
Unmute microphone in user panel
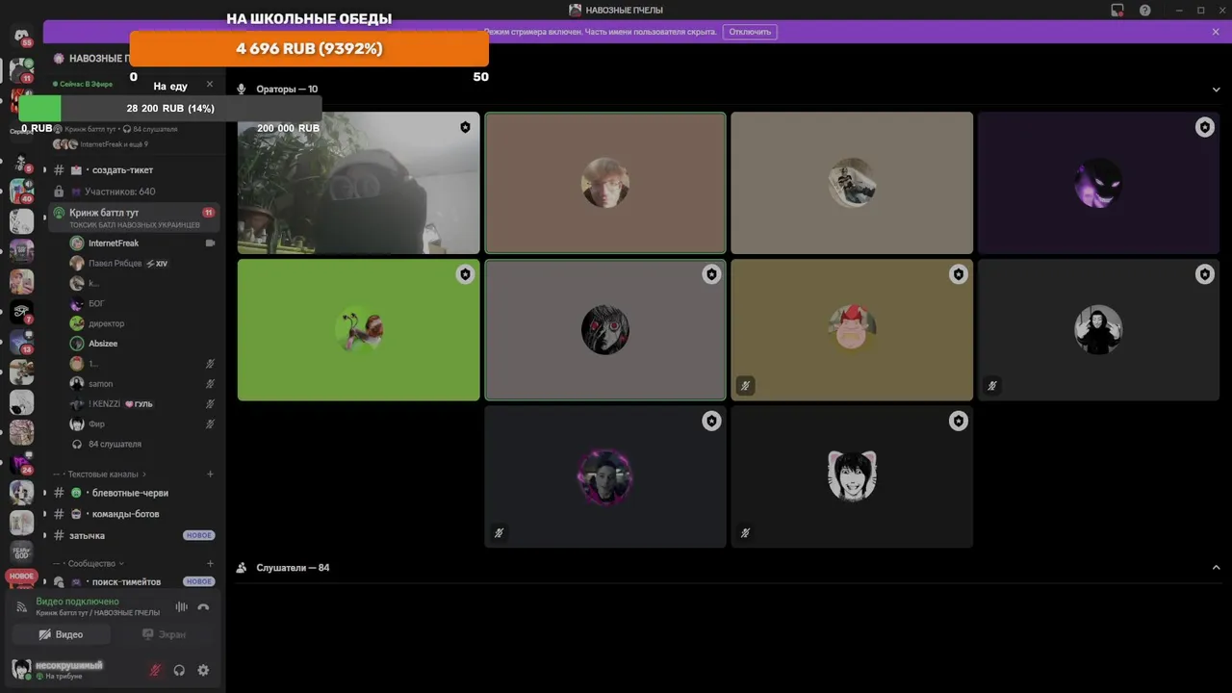point(155,670)
